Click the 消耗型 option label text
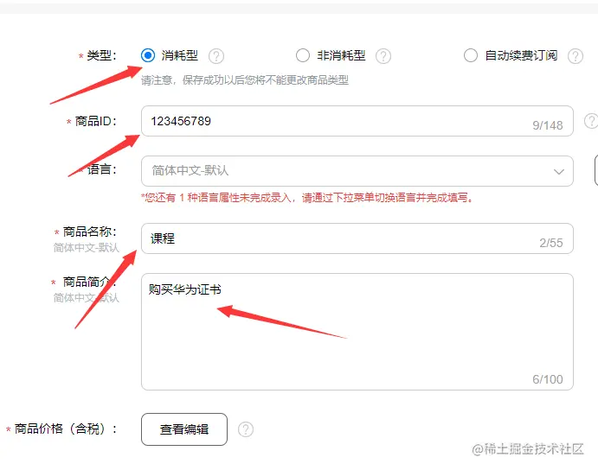This screenshot has width=598, height=470. pos(180,55)
